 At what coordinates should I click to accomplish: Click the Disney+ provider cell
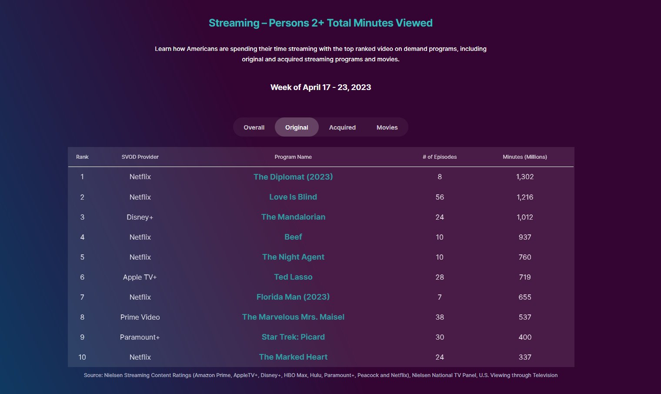pos(140,217)
